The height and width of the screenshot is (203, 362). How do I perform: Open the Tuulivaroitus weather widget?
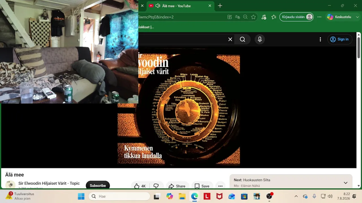pyautogui.click(x=20, y=196)
